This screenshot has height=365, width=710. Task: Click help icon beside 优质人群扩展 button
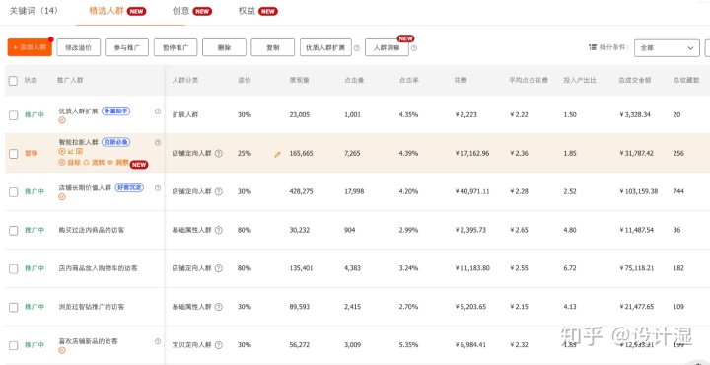click(x=357, y=48)
